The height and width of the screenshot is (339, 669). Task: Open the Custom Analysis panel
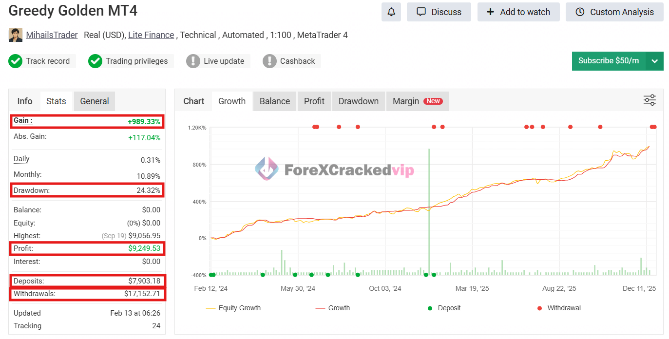(x=614, y=12)
